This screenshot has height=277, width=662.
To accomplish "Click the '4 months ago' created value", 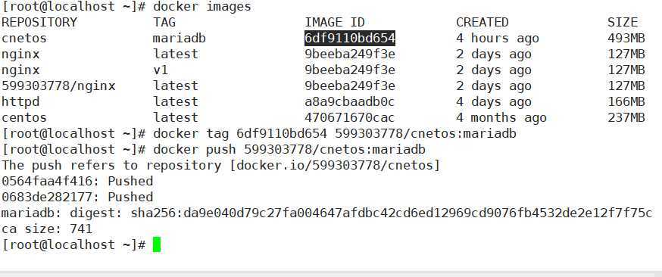I will point(501,117).
